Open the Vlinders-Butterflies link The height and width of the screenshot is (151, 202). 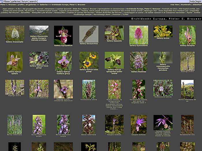pyautogui.click(x=109, y=13)
